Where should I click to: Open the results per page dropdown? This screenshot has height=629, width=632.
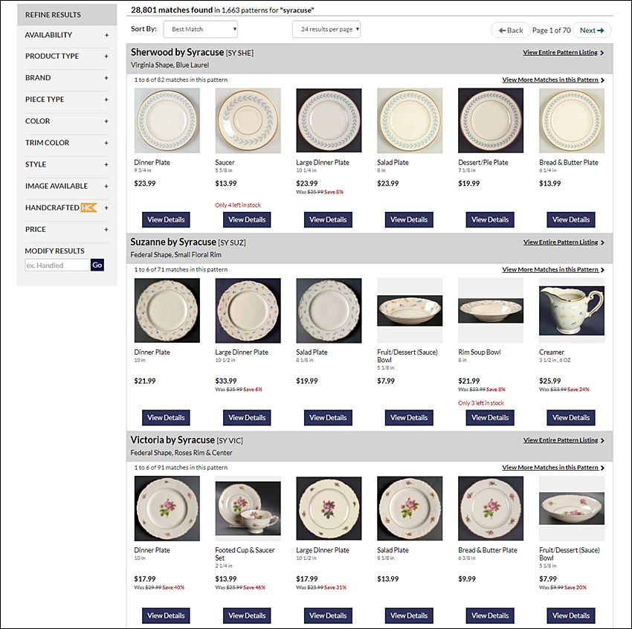click(326, 29)
